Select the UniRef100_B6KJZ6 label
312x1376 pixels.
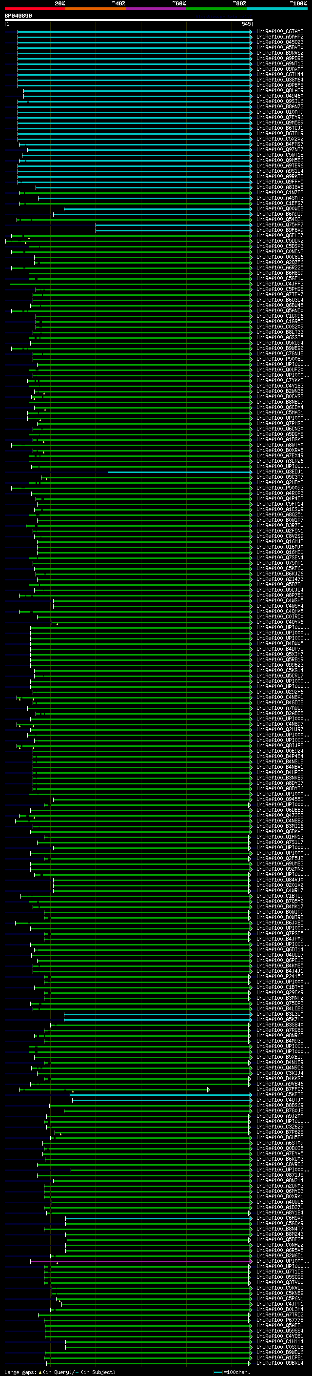279,574
